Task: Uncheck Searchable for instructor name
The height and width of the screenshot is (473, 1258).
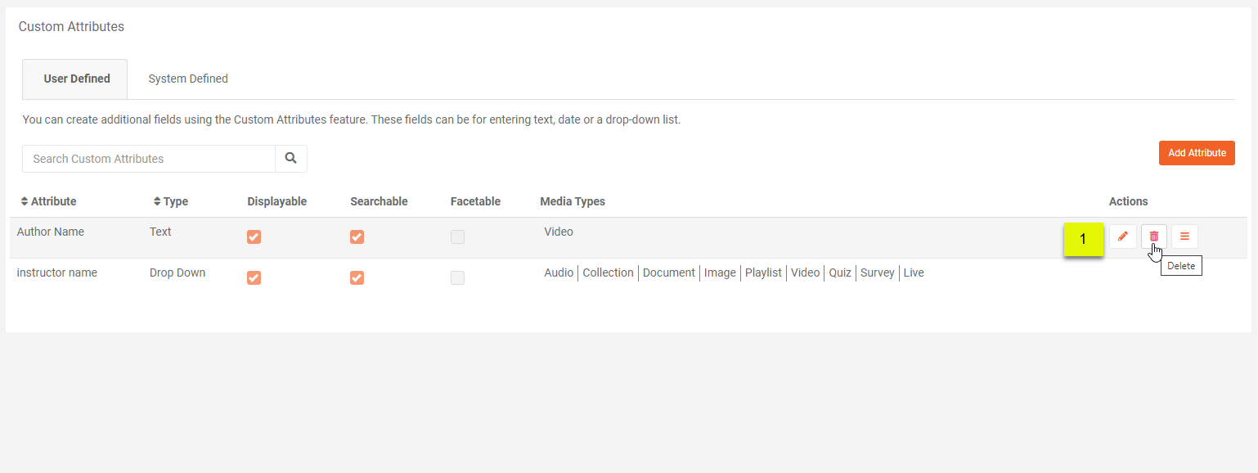Action: tap(357, 278)
